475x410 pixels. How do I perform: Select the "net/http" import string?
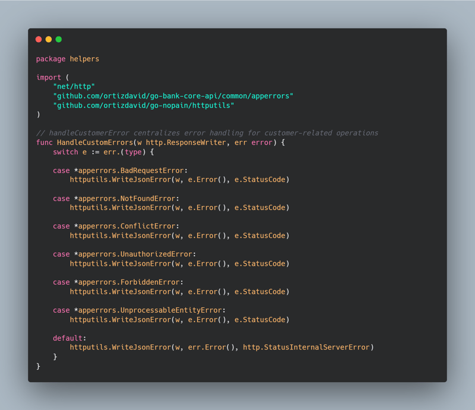(74, 87)
